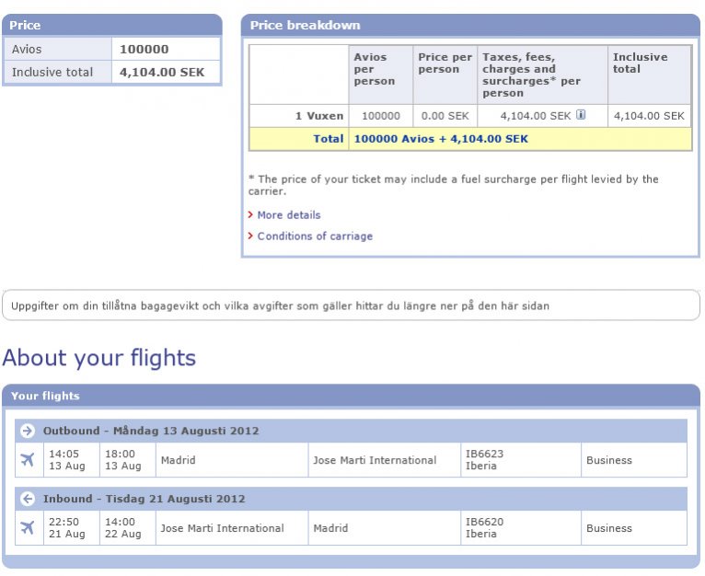705x576 pixels.
Task: Open the More details link
Action: click(x=289, y=214)
